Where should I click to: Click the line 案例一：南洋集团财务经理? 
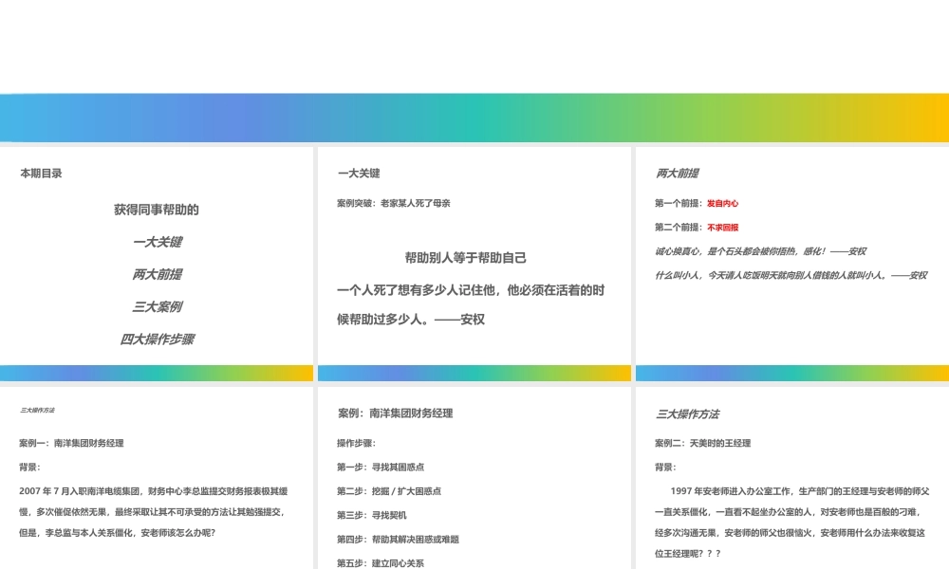tap(71, 443)
